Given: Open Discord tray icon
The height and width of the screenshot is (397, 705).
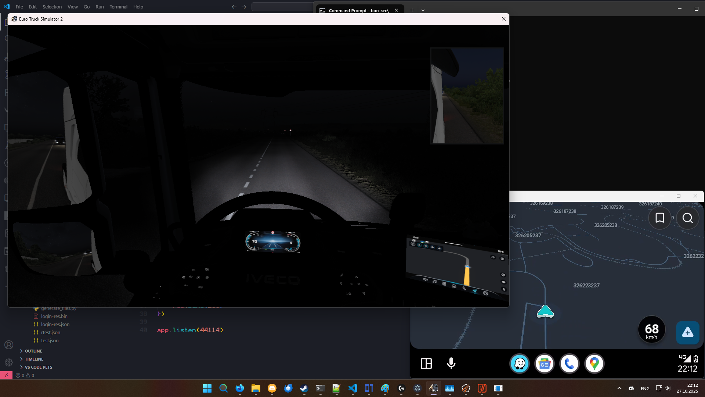Looking at the screenshot, I should (x=631, y=388).
